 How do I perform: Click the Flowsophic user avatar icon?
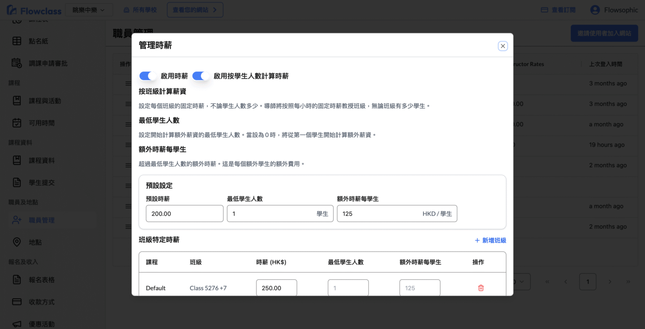coord(595,10)
